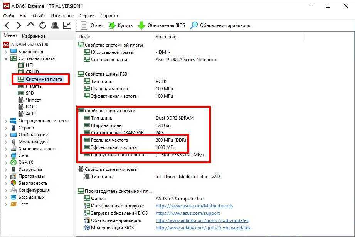Switch to the Избранное tab in sidebar
The height and width of the screenshot is (237, 355).
[34, 36]
